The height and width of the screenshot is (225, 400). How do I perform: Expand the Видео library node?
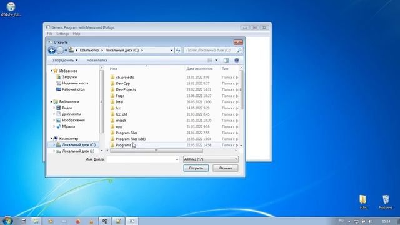click(x=54, y=107)
